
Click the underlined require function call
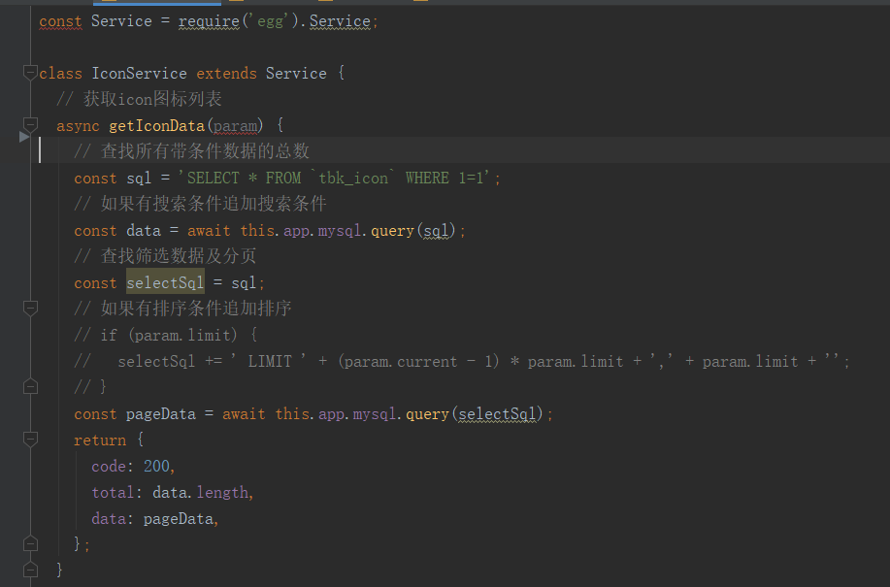tap(208, 20)
